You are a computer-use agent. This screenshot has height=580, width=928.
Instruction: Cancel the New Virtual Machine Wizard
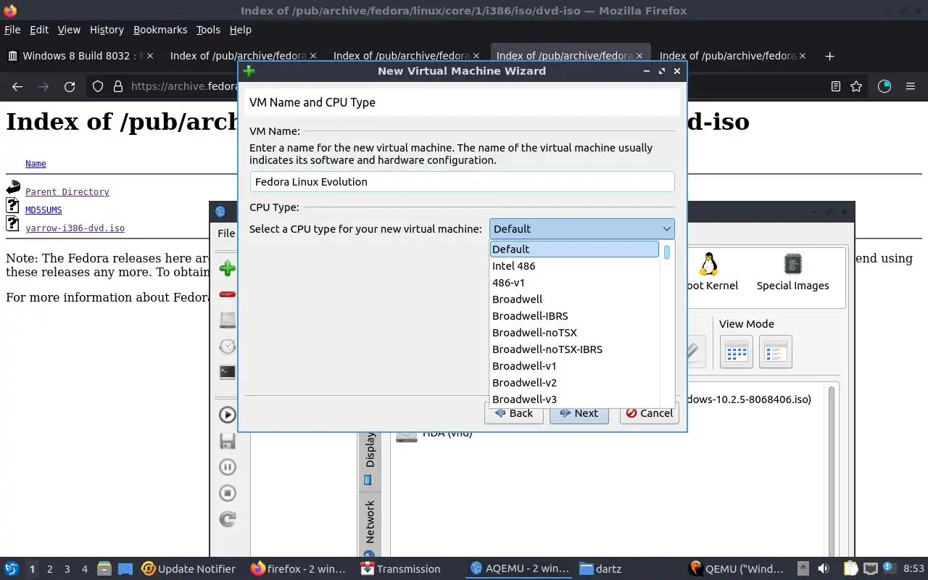pos(649,413)
